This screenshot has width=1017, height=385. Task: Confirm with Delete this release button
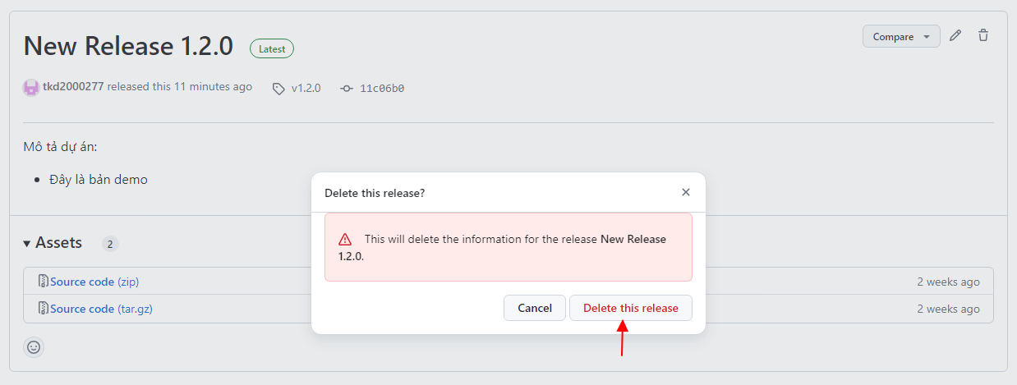[x=630, y=308]
